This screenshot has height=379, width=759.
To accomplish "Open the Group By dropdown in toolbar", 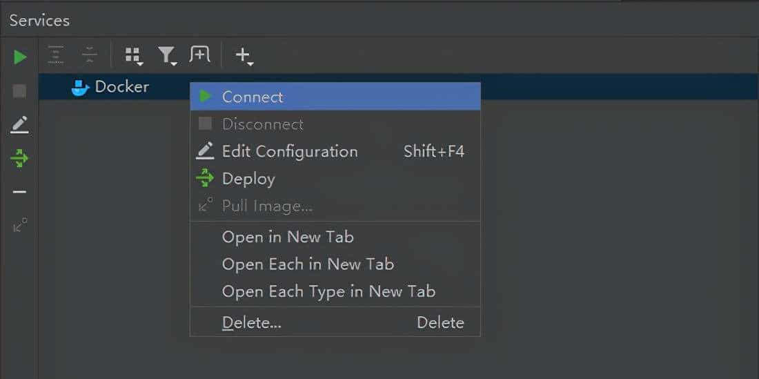I will (x=133, y=55).
